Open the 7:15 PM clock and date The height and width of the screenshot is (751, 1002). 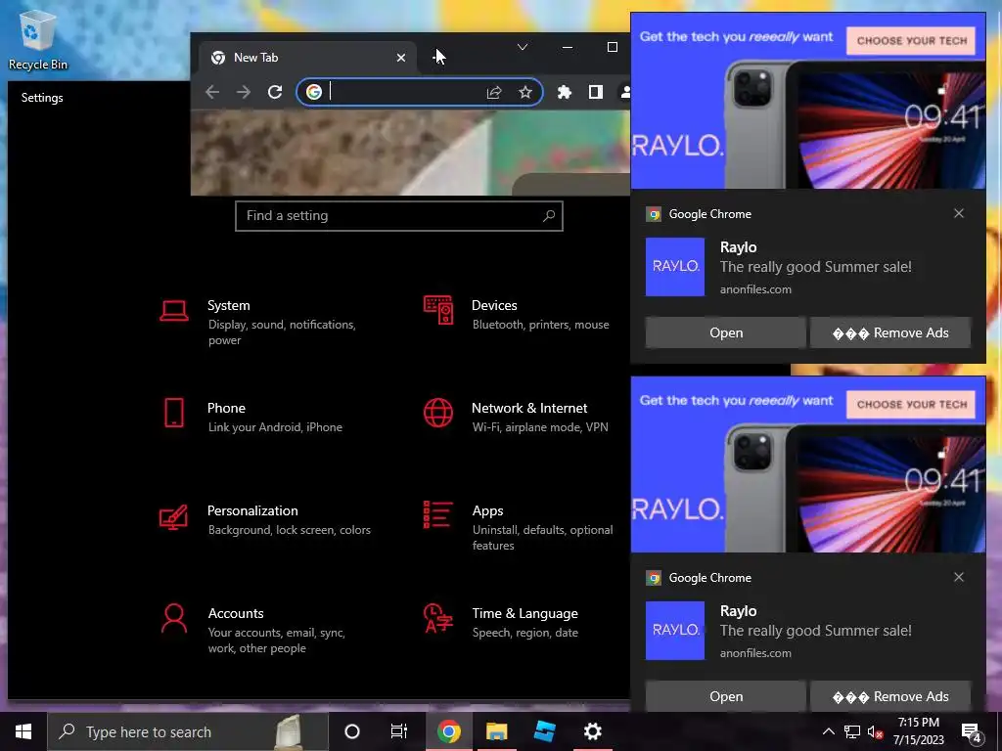click(x=918, y=731)
